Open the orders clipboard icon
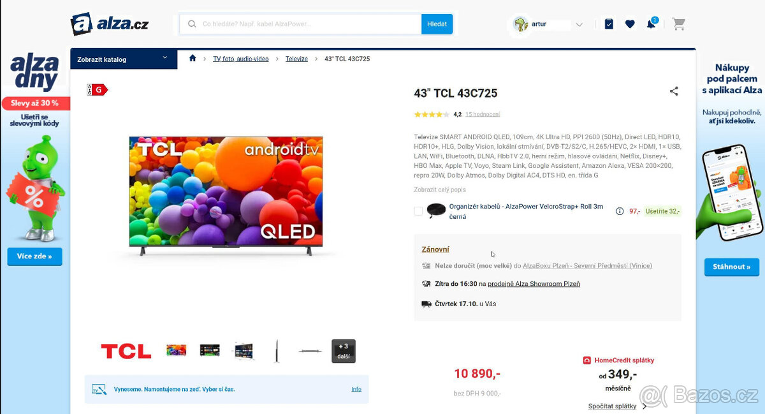 tap(609, 24)
